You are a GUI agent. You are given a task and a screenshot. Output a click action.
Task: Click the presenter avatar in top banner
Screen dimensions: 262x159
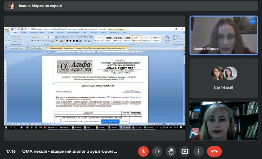click(x=12, y=6)
